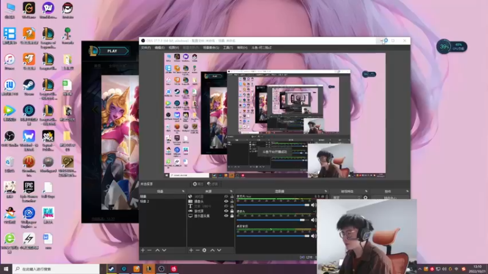Move selected scene down in list
The image size is (488, 274).
pyautogui.click(x=164, y=250)
